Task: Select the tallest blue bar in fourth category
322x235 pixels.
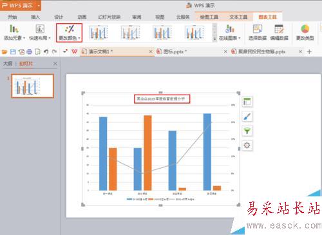Action: pos(207,152)
